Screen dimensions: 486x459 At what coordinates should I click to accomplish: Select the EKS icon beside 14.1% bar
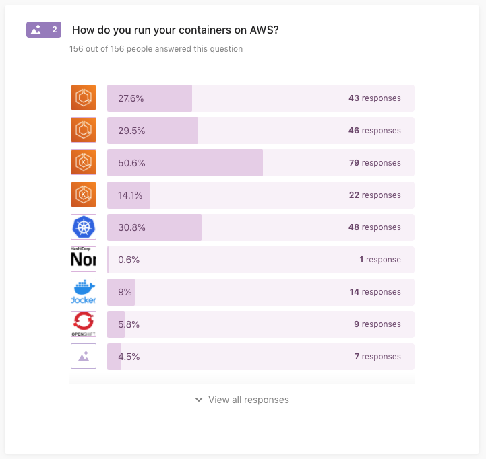click(x=84, y=195)
